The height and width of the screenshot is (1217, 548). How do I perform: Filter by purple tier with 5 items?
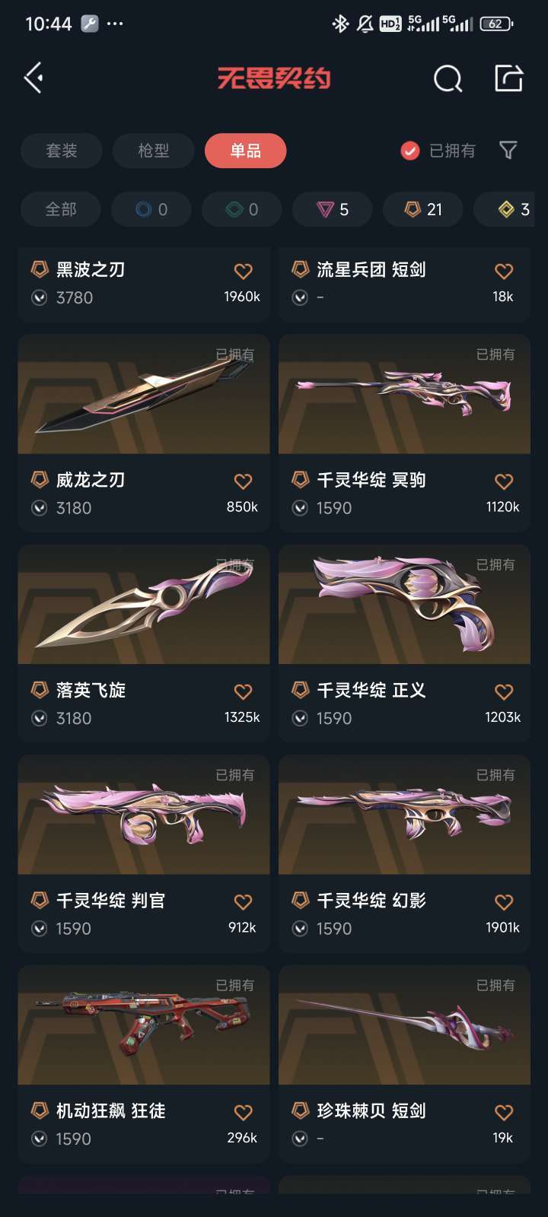click(x=333, y=209)
